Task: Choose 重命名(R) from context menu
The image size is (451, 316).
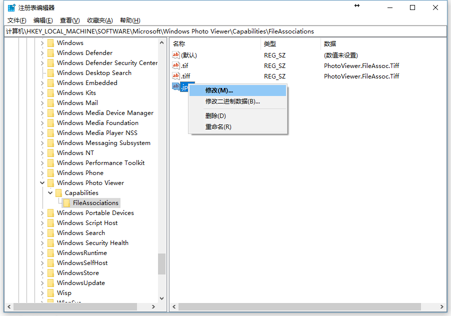Action: pyautogui.click(x=238, y=127)
